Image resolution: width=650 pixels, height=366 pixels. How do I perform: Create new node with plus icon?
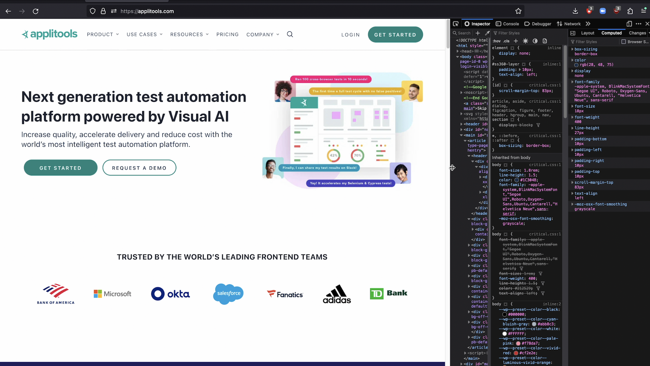(478, 33)
